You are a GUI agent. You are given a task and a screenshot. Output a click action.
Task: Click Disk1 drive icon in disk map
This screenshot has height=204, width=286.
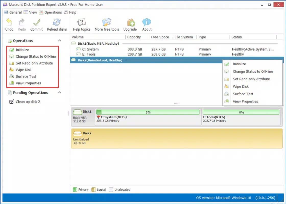point(77,112)
